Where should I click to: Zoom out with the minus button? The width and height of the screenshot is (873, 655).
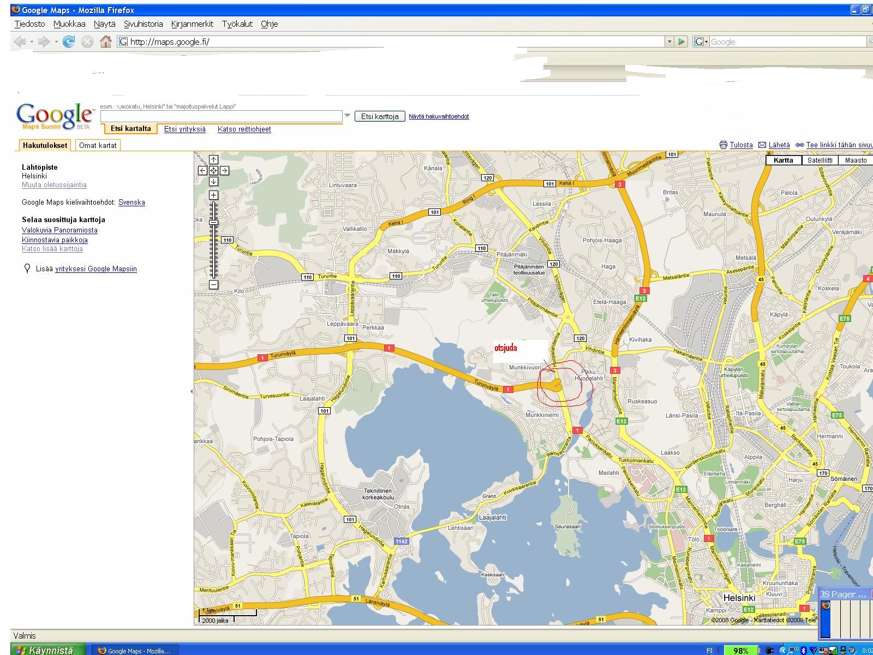213,284
